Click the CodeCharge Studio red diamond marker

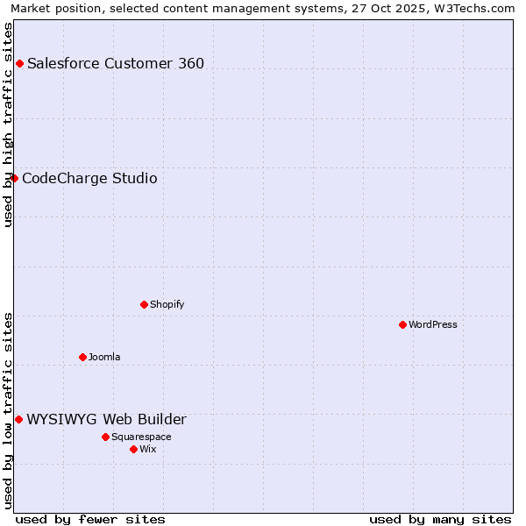pyautogui.click(x=14, y=178)
